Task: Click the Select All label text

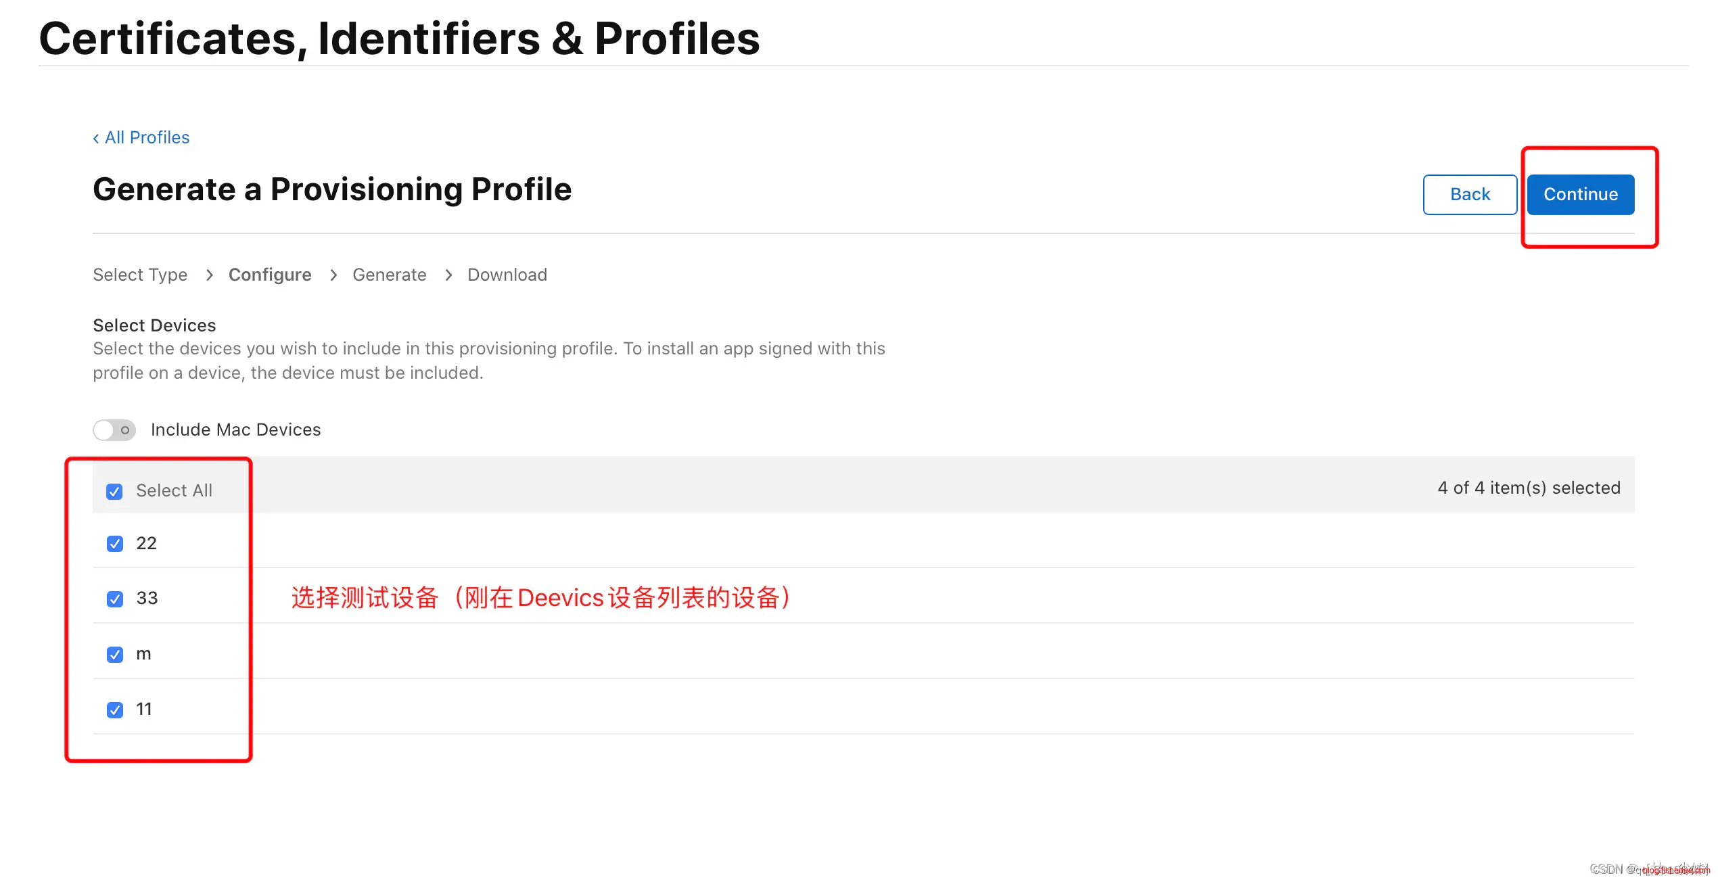Action: pos(174,490)
